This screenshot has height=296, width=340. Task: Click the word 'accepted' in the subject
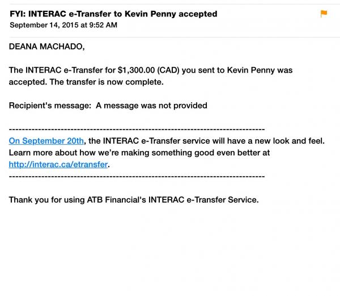(198, 14)
